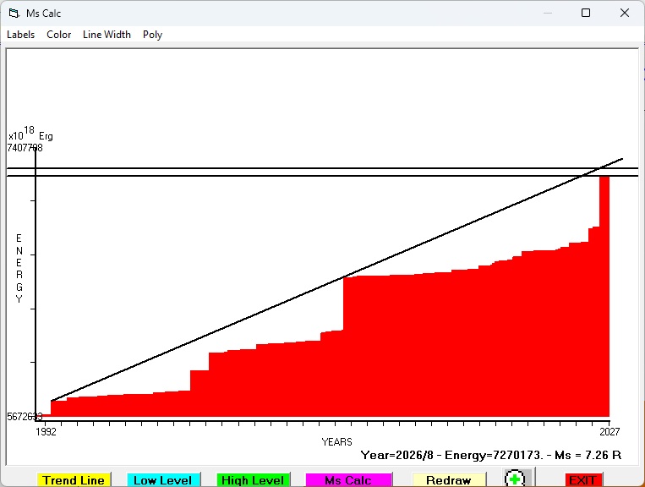
Task: Maximize the Ms Calc window
Action: click(586, 14)
